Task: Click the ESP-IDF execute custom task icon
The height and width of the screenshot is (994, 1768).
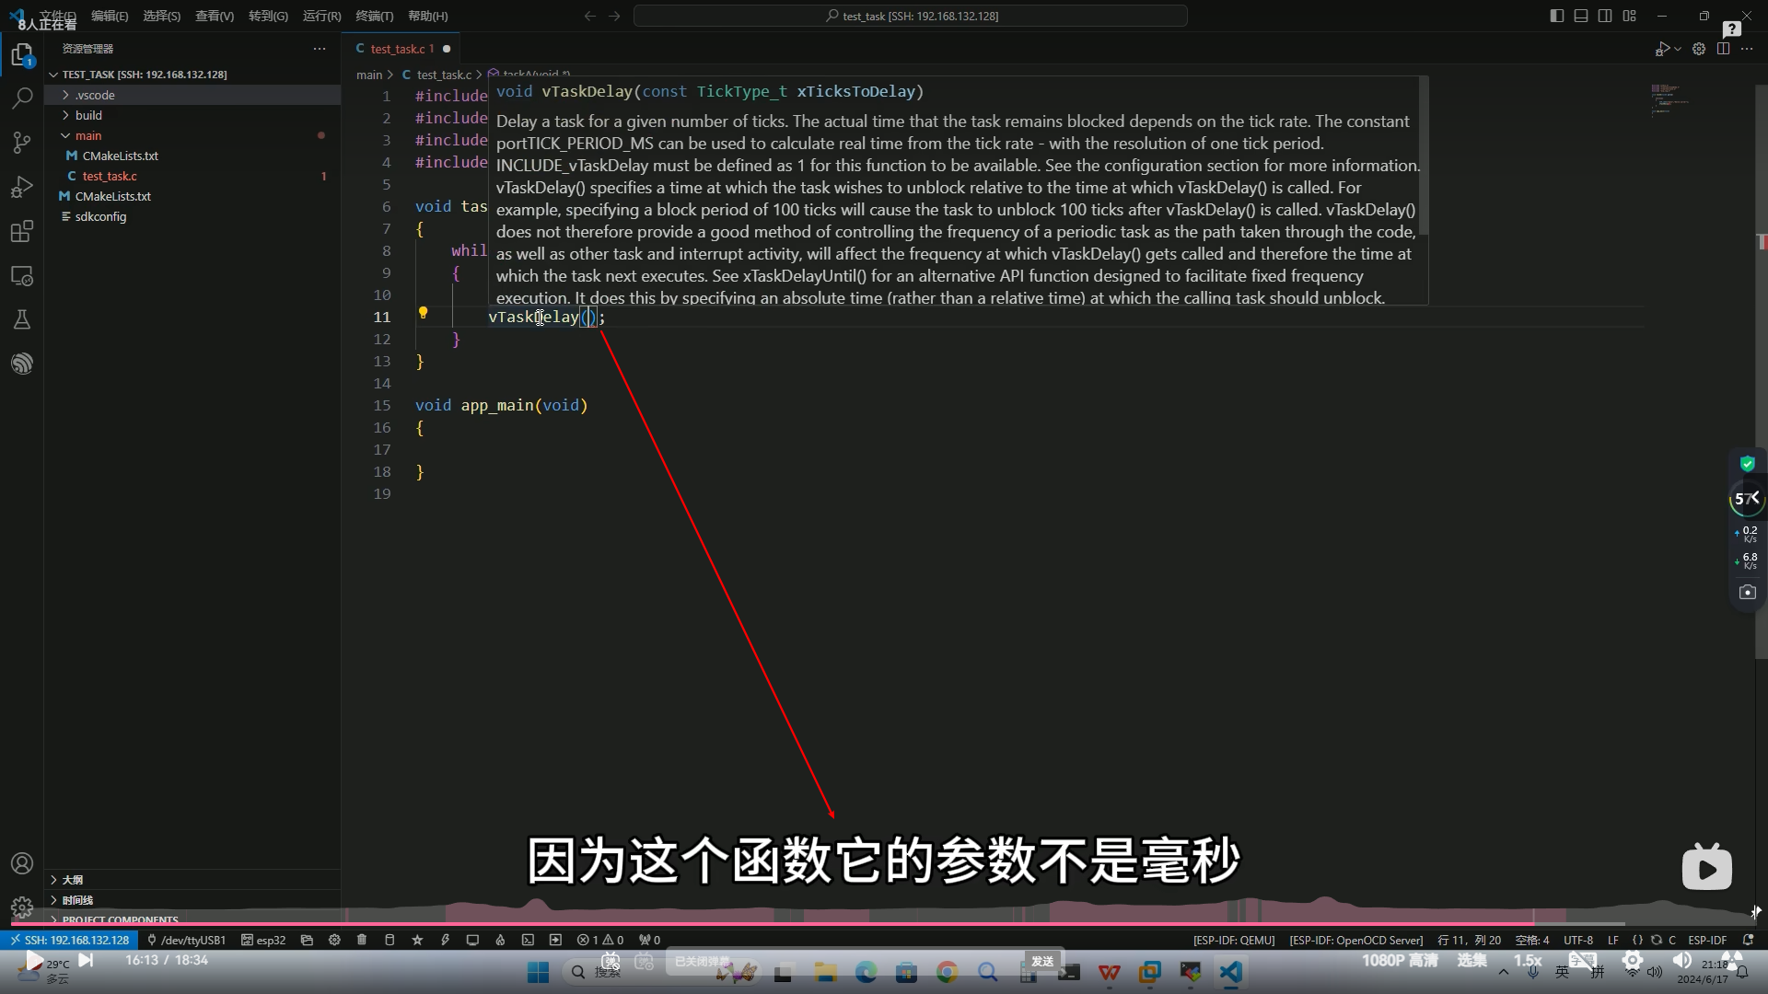Action: point(555,940)
